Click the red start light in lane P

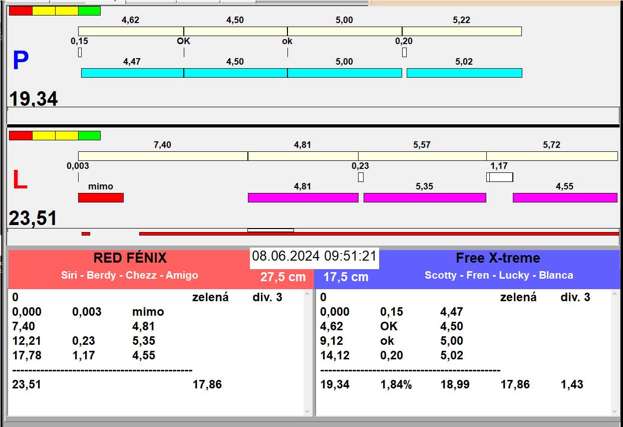pos(21,11)
